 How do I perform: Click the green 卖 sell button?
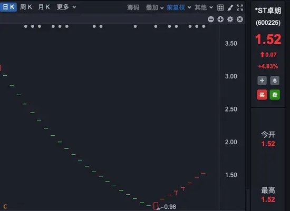[x=275, y=95]
